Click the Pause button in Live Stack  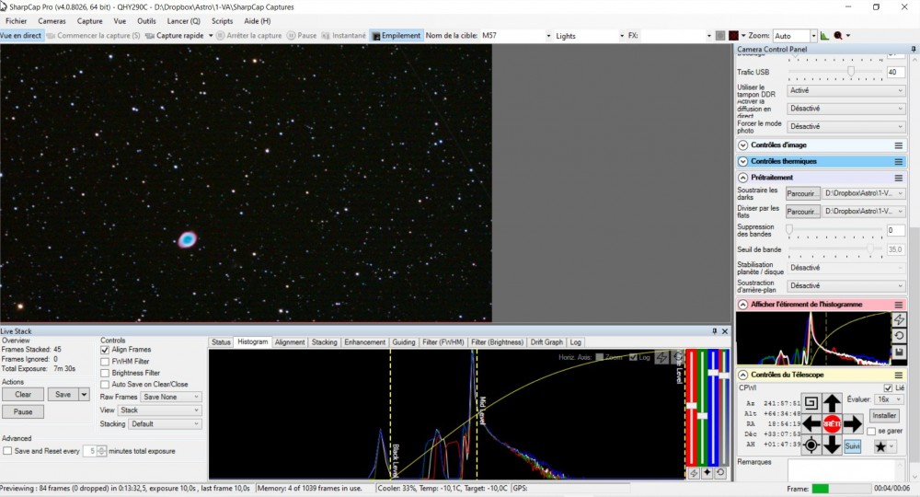23,412
